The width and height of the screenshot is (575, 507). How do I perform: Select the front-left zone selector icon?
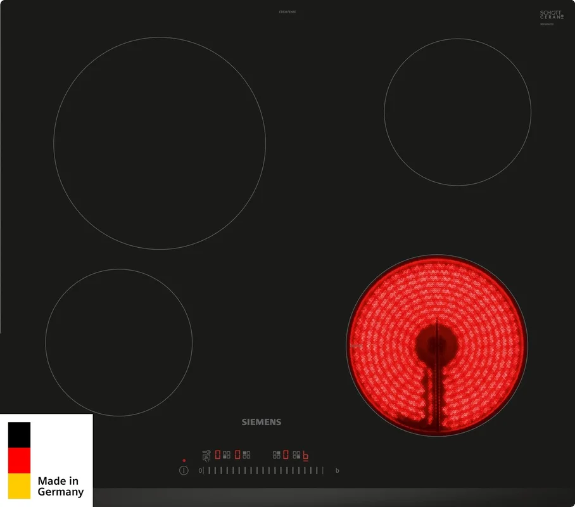[227, 455]
